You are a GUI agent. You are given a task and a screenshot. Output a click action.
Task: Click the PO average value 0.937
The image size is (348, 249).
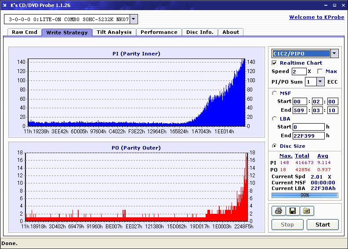click(324, 169)
